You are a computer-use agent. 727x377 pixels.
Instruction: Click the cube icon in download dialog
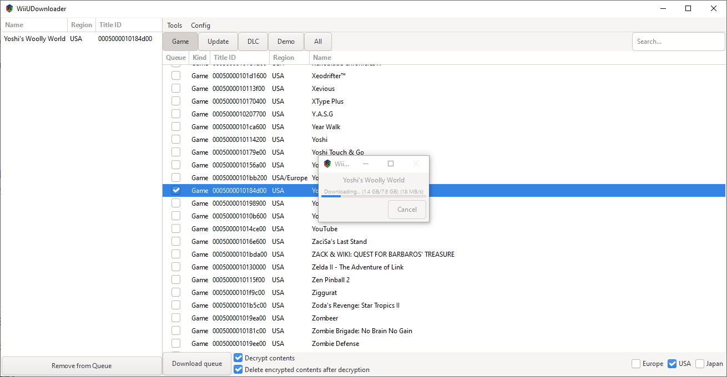click(x=327, y=164)
